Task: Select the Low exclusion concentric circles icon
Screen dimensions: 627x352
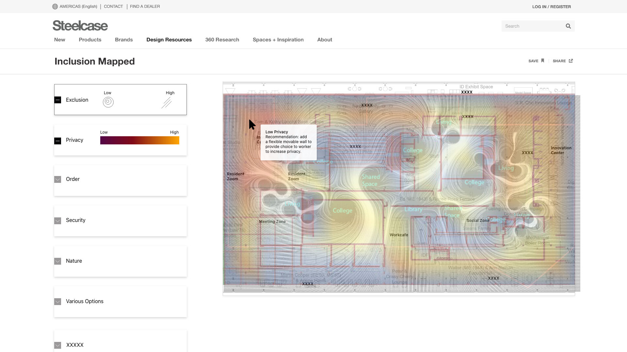Action: (x=108, y=102)
